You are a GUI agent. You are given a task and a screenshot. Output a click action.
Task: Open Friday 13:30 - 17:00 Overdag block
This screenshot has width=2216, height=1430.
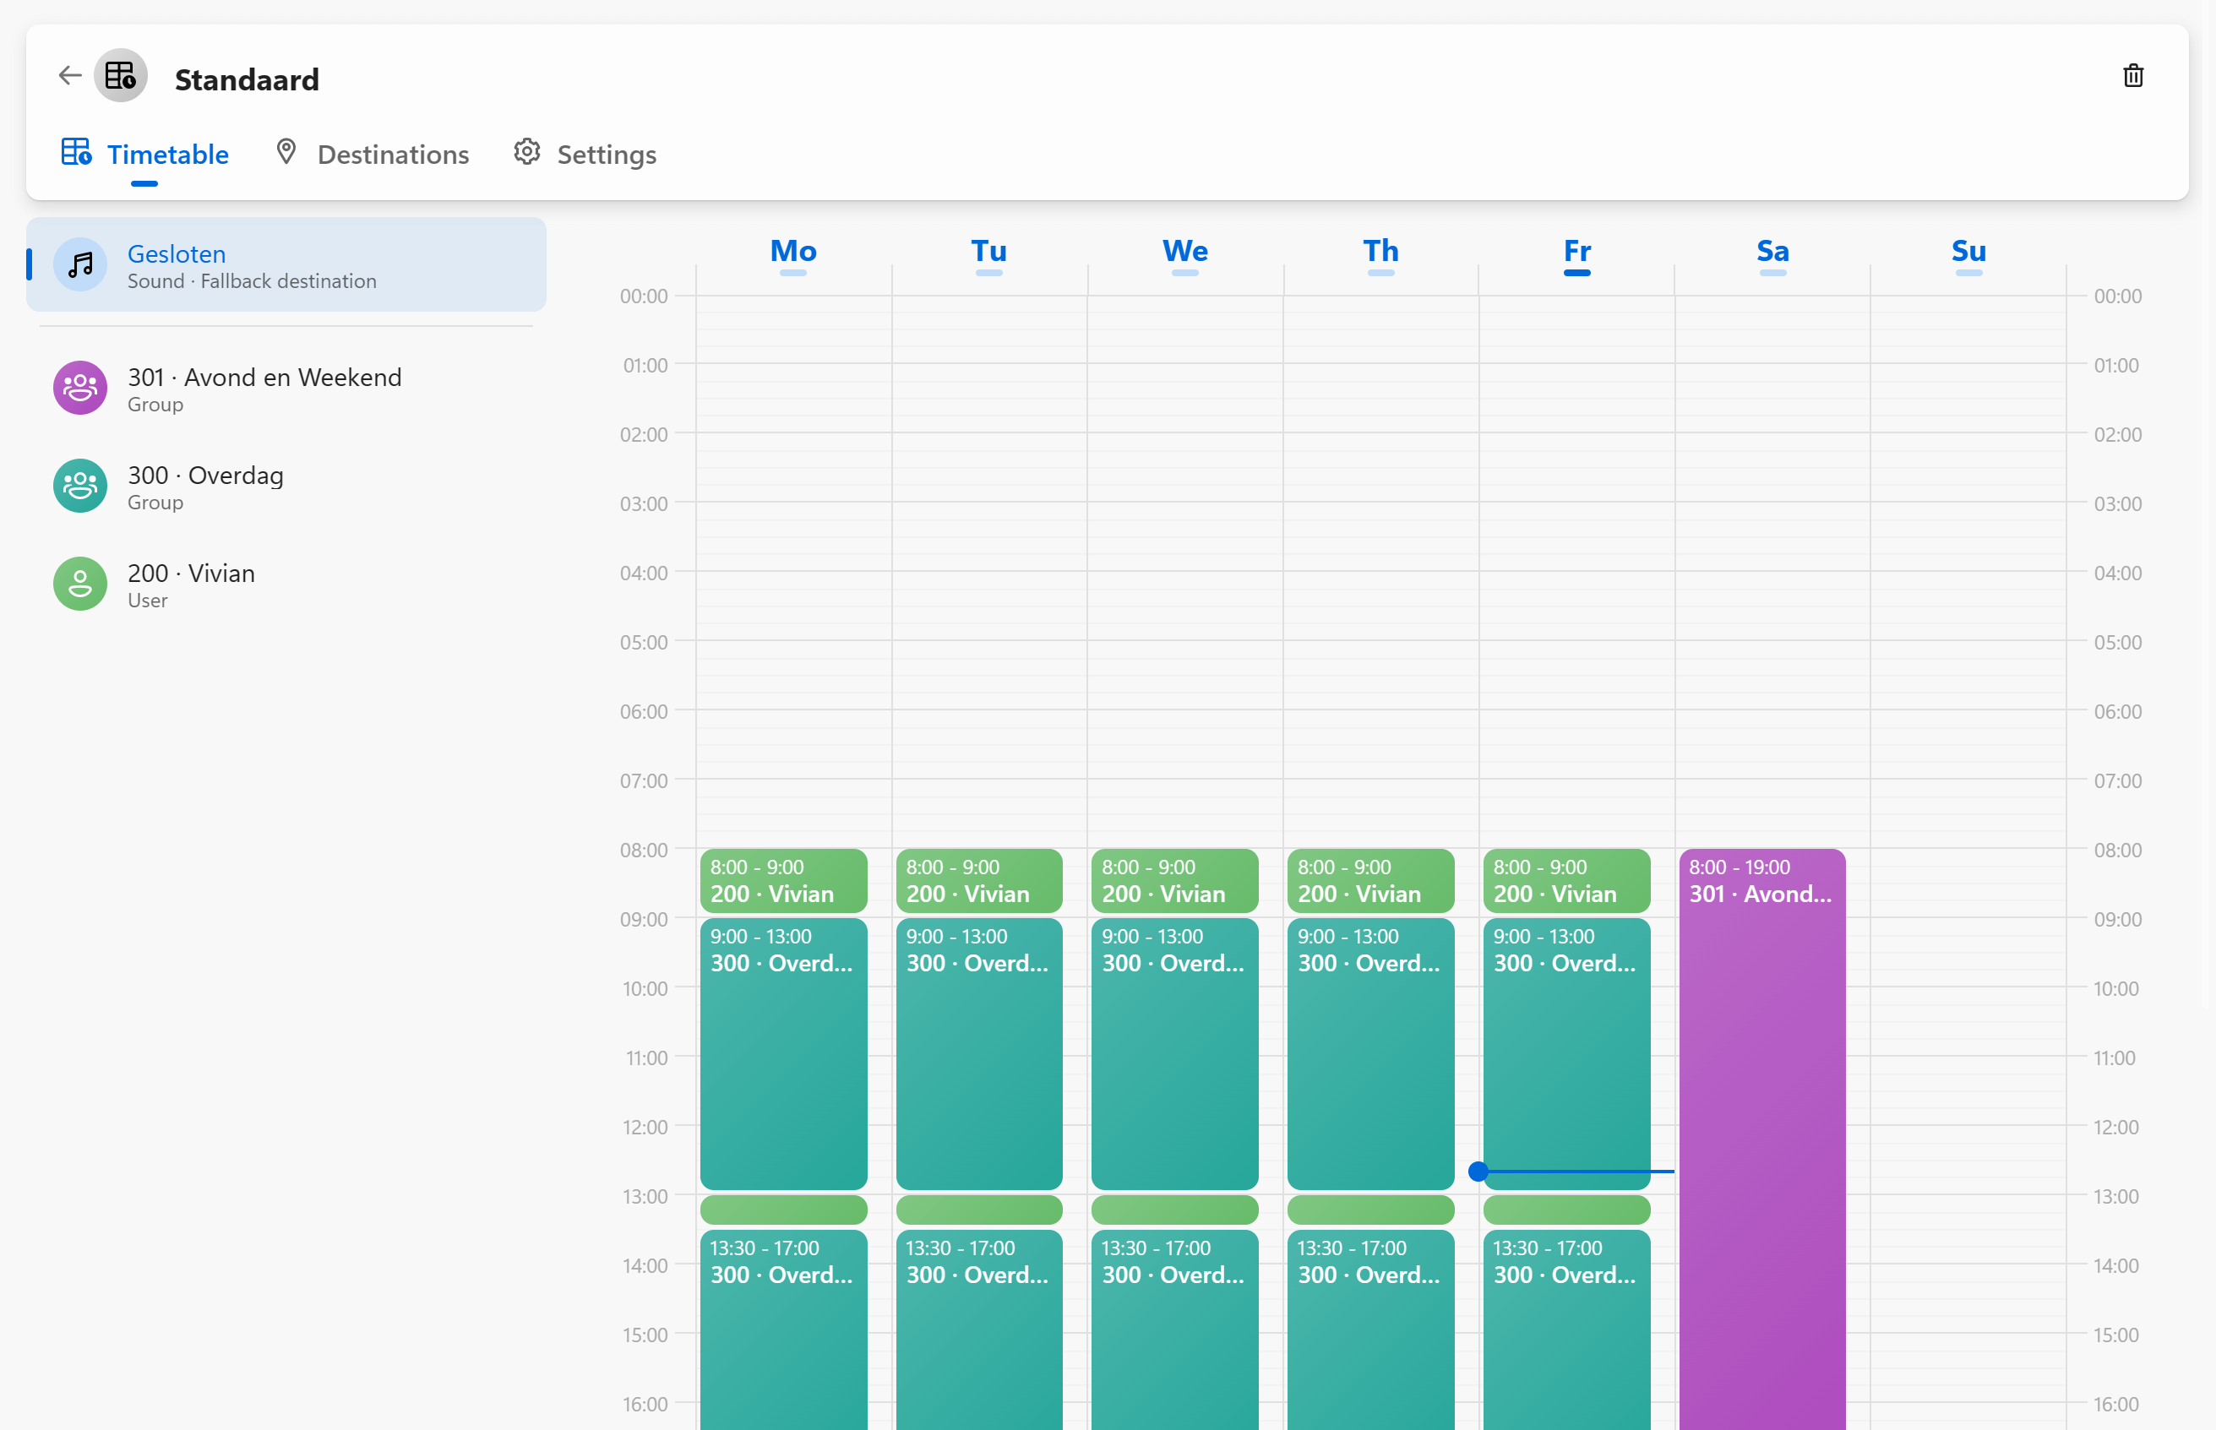[1567, 1329]
